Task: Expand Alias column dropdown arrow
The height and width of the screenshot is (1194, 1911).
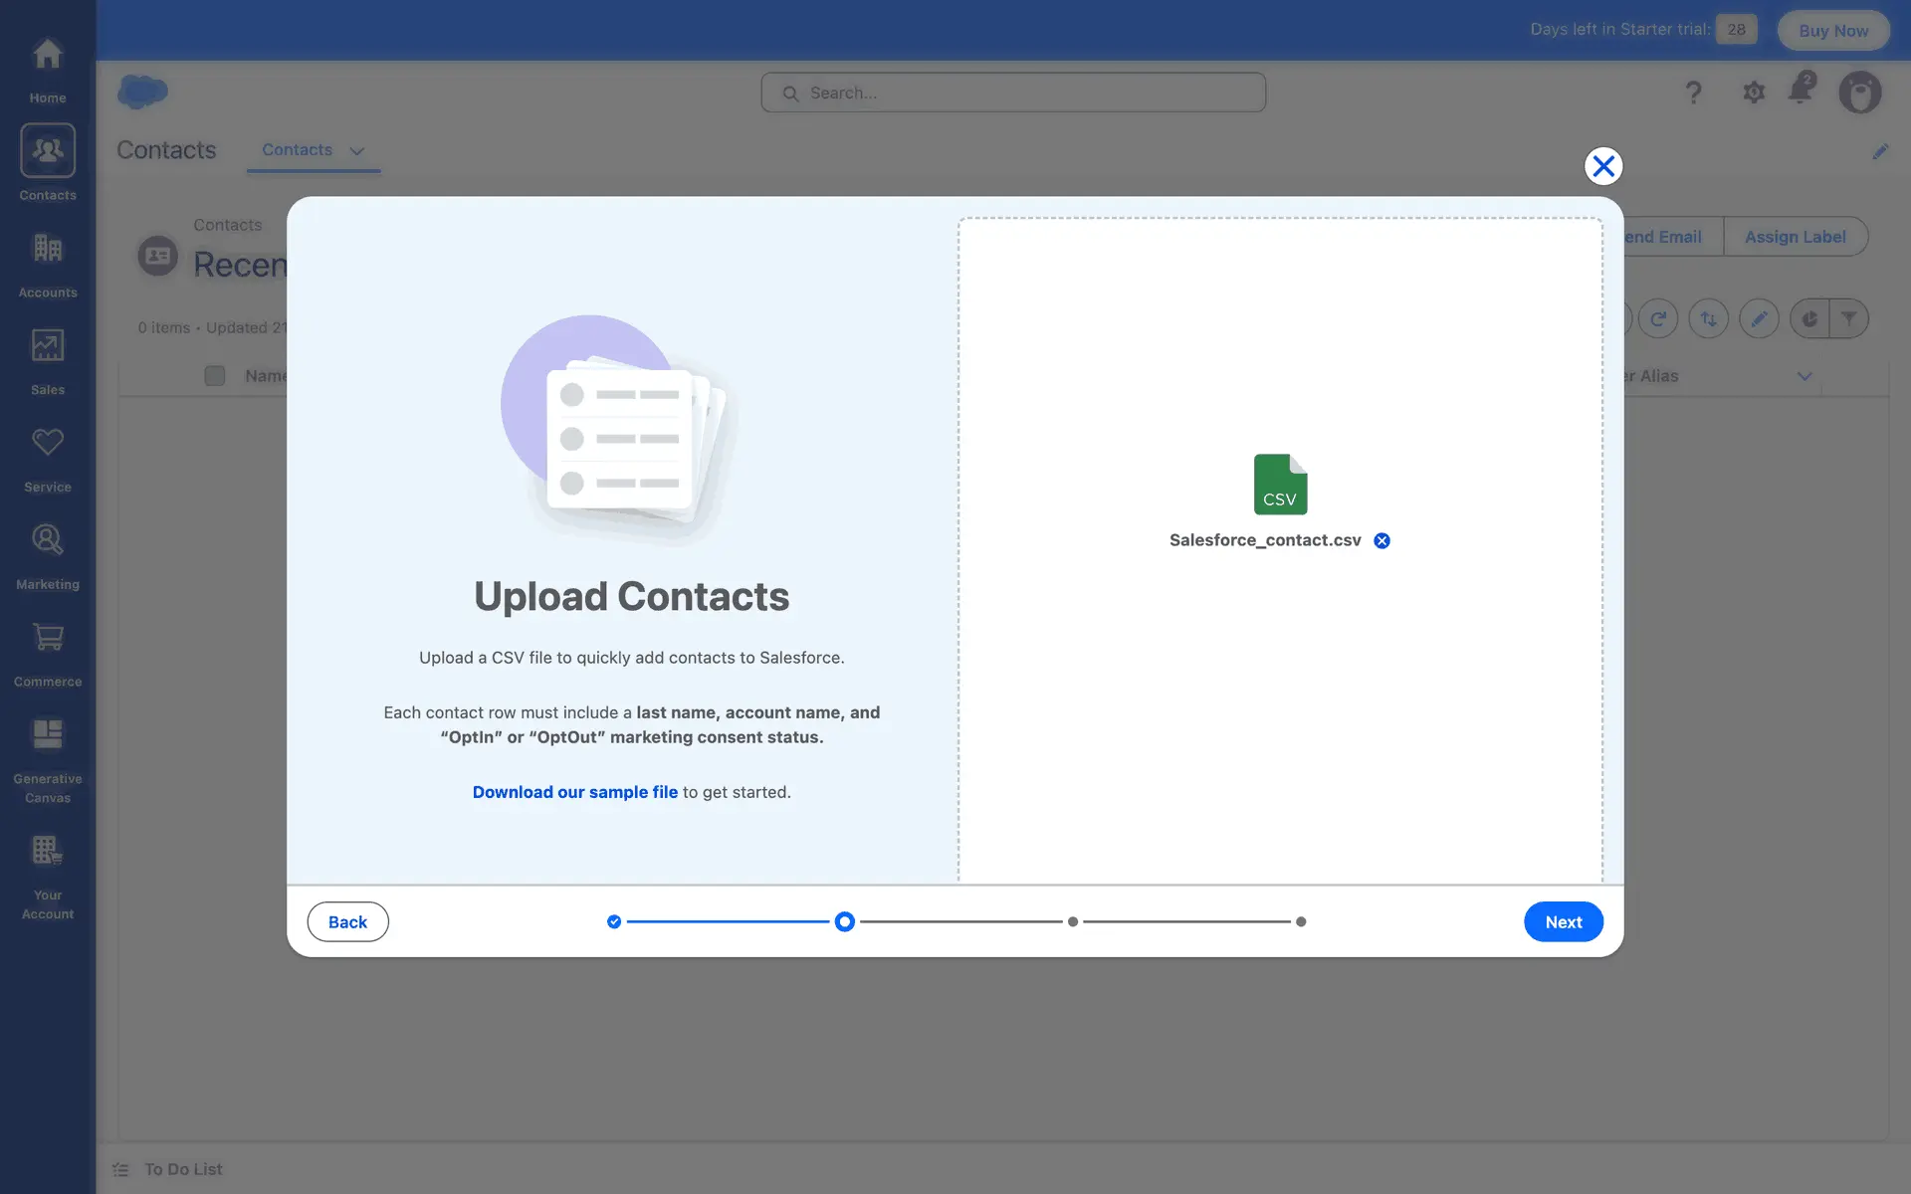Action: (1804, 376)
